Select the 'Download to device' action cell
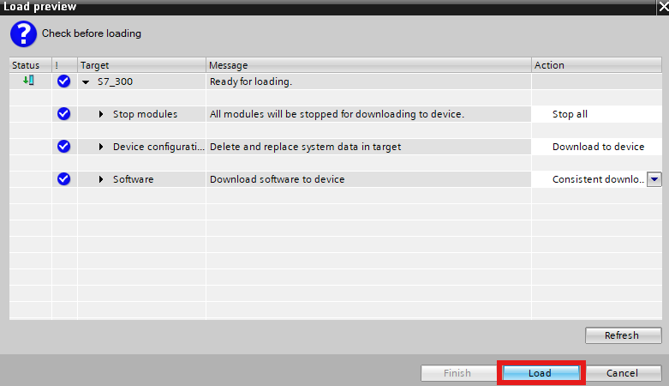This screenshot has width=669, height=386. pyautogui.click(x=597, y=147)
